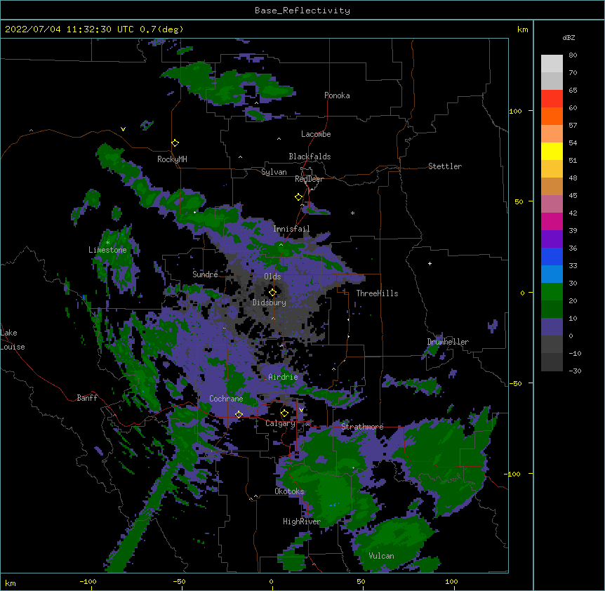This screenshot has height=591, width=605.
Task: Click the 80 value on dBZ scale
Action: [573, 55]
